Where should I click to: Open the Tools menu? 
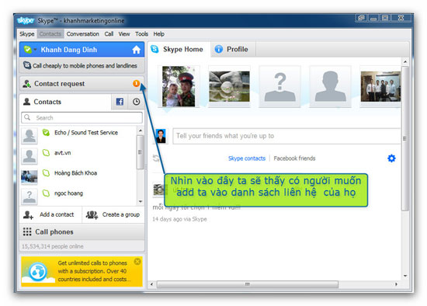pyautogui.click(x=141, y=34)
